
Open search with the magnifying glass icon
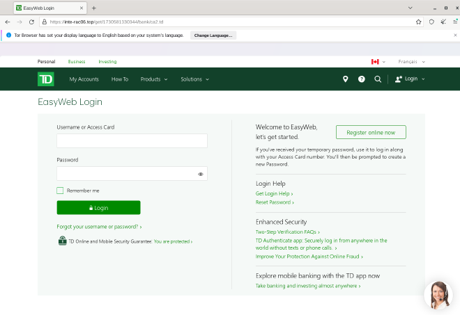tap(378, 79)
